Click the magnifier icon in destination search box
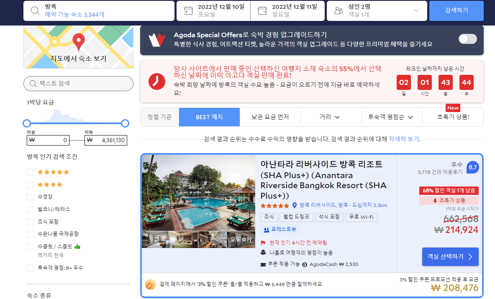The height and width of the screenshot is (299, 495). (35, 11)
